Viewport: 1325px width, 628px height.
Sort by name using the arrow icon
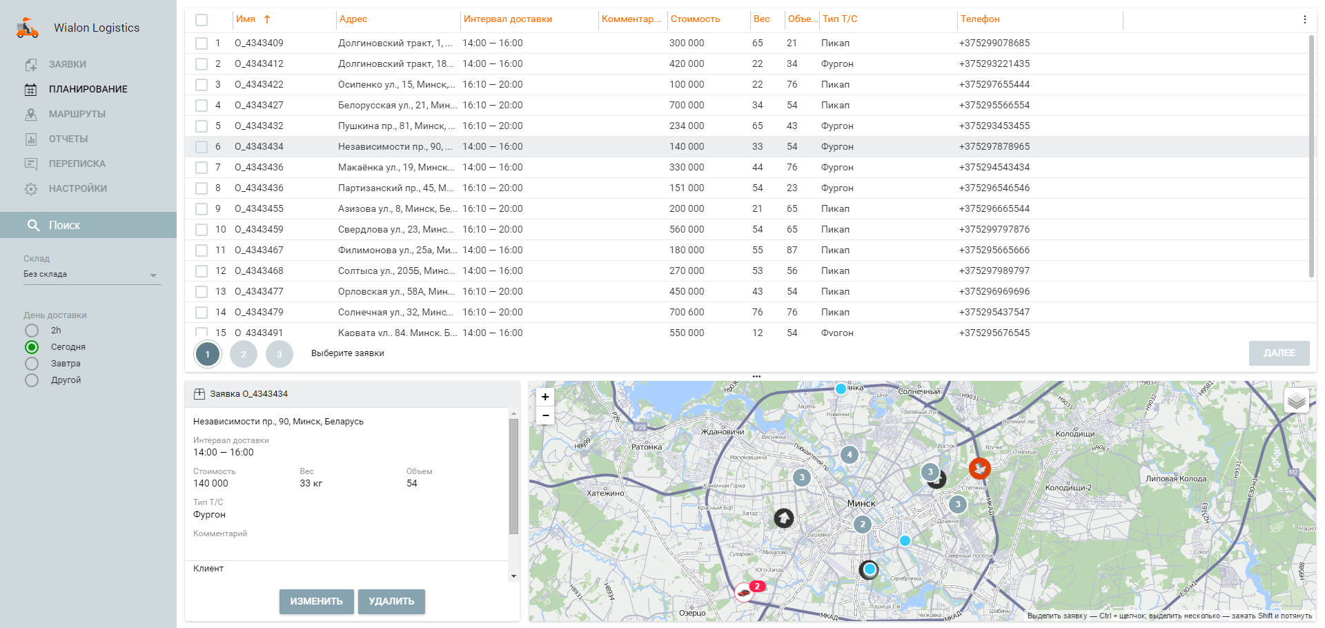[267, 19]
